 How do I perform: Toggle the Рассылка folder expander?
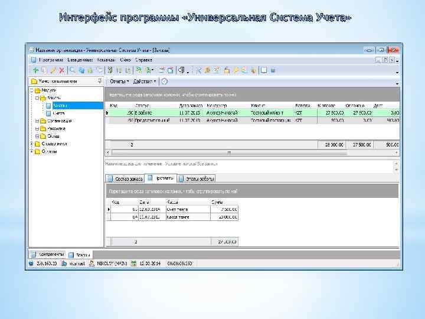point(37,128)
